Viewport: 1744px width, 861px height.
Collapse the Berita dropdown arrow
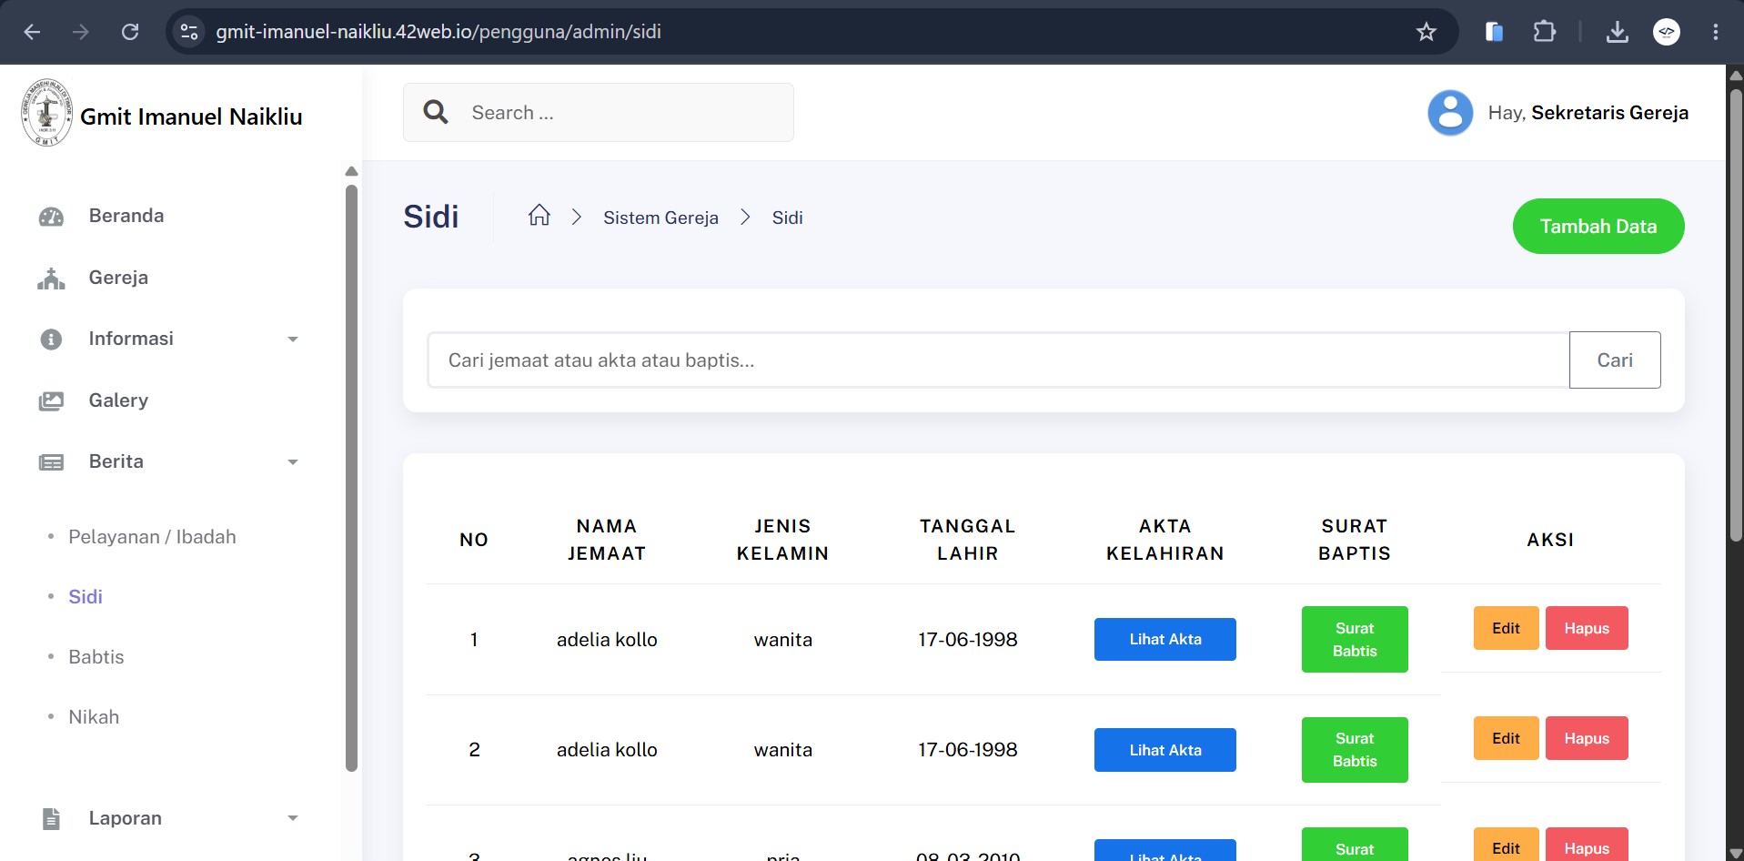pyautogui.click(x=293, y=462)
